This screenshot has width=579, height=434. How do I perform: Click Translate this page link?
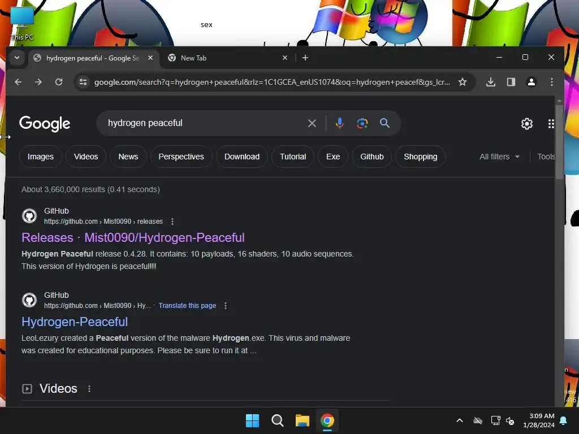coord(187,306)
